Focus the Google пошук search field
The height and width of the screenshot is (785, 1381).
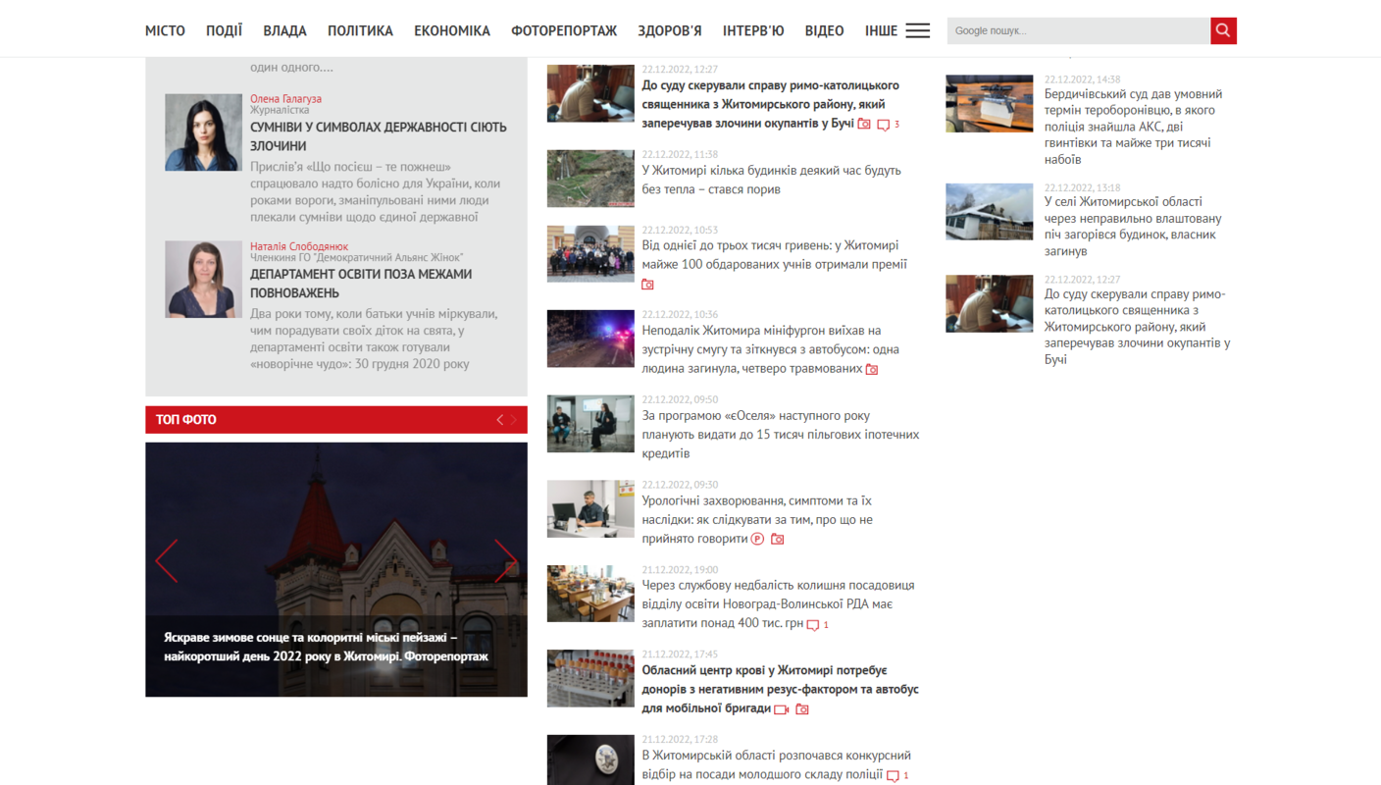tap(1079, 30)
